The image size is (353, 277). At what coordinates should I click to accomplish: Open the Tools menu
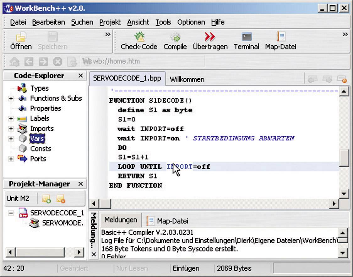point(163,22)
